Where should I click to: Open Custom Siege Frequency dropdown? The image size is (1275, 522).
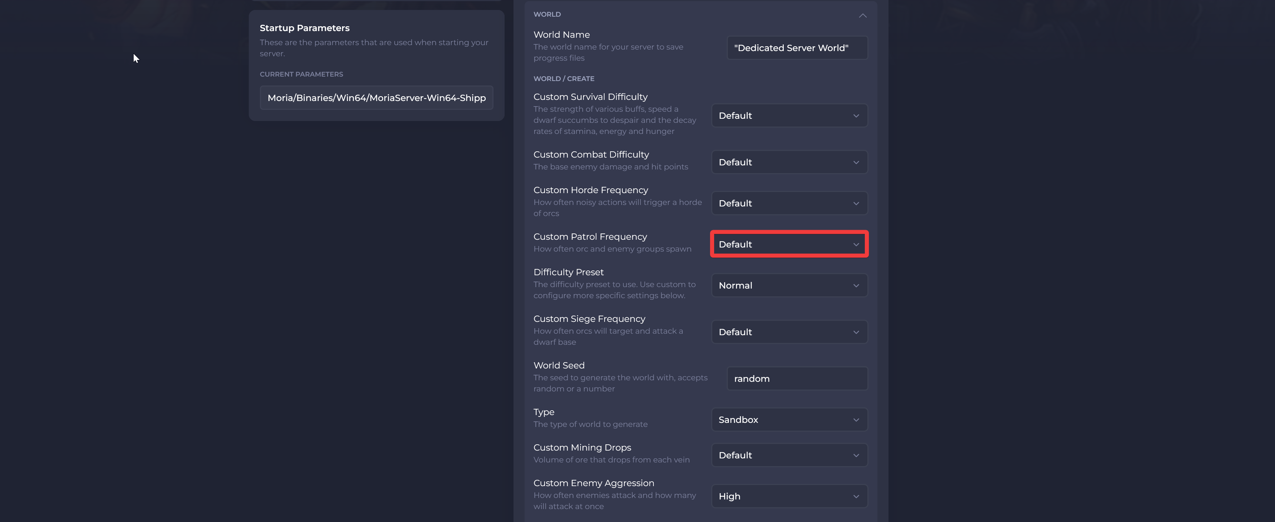[789, 332]
